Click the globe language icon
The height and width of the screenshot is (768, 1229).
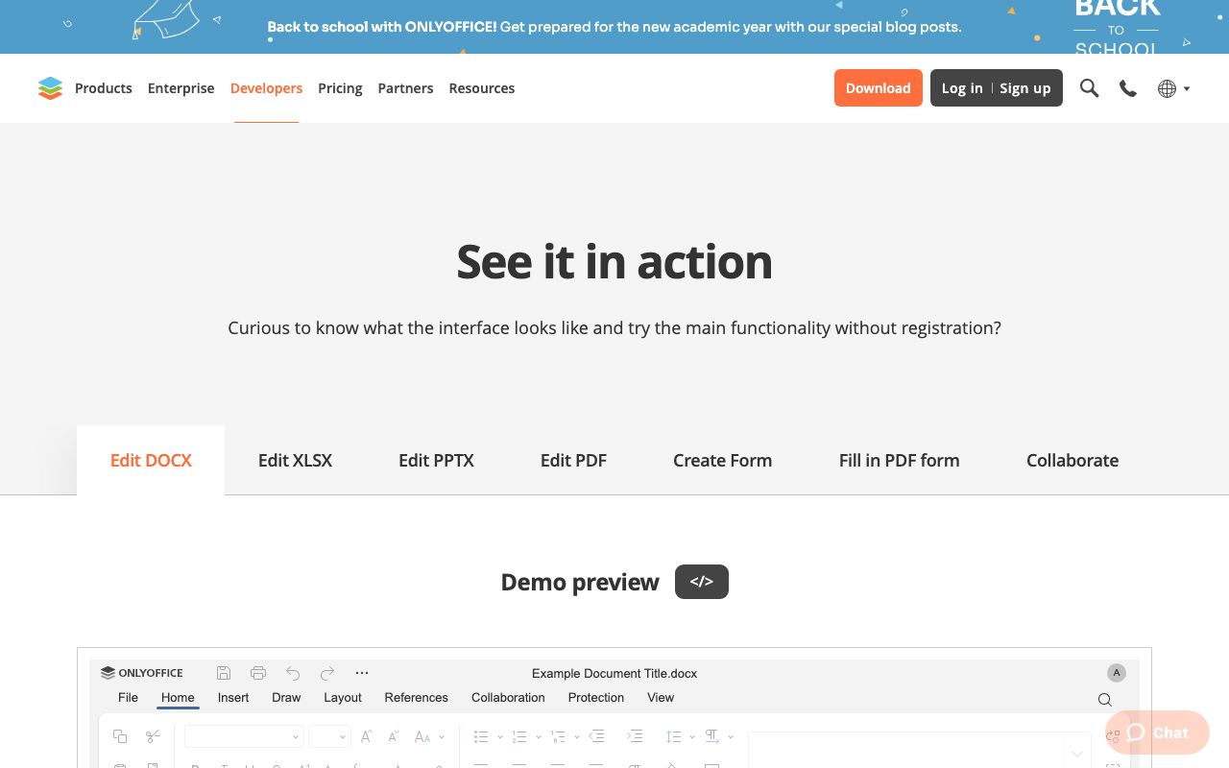click(x=1167, y=88)
